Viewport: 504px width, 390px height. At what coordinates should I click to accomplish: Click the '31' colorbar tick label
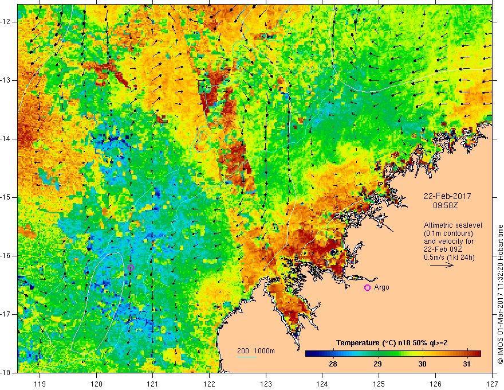(467, 364)
